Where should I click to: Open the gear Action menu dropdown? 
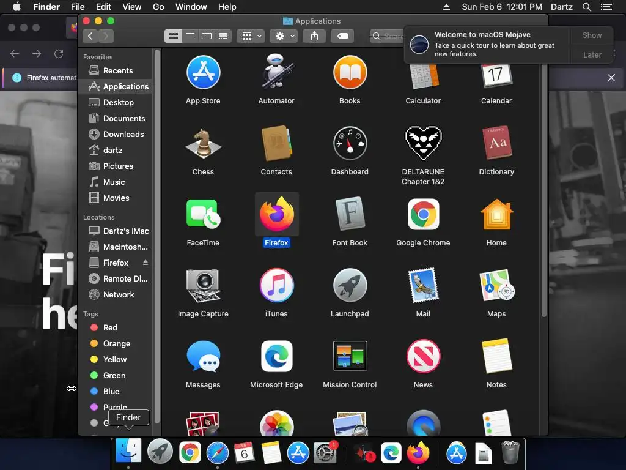[x=284, y=36]
